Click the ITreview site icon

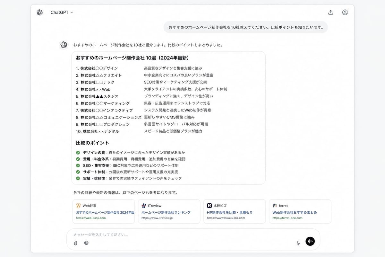coord(144,206)
